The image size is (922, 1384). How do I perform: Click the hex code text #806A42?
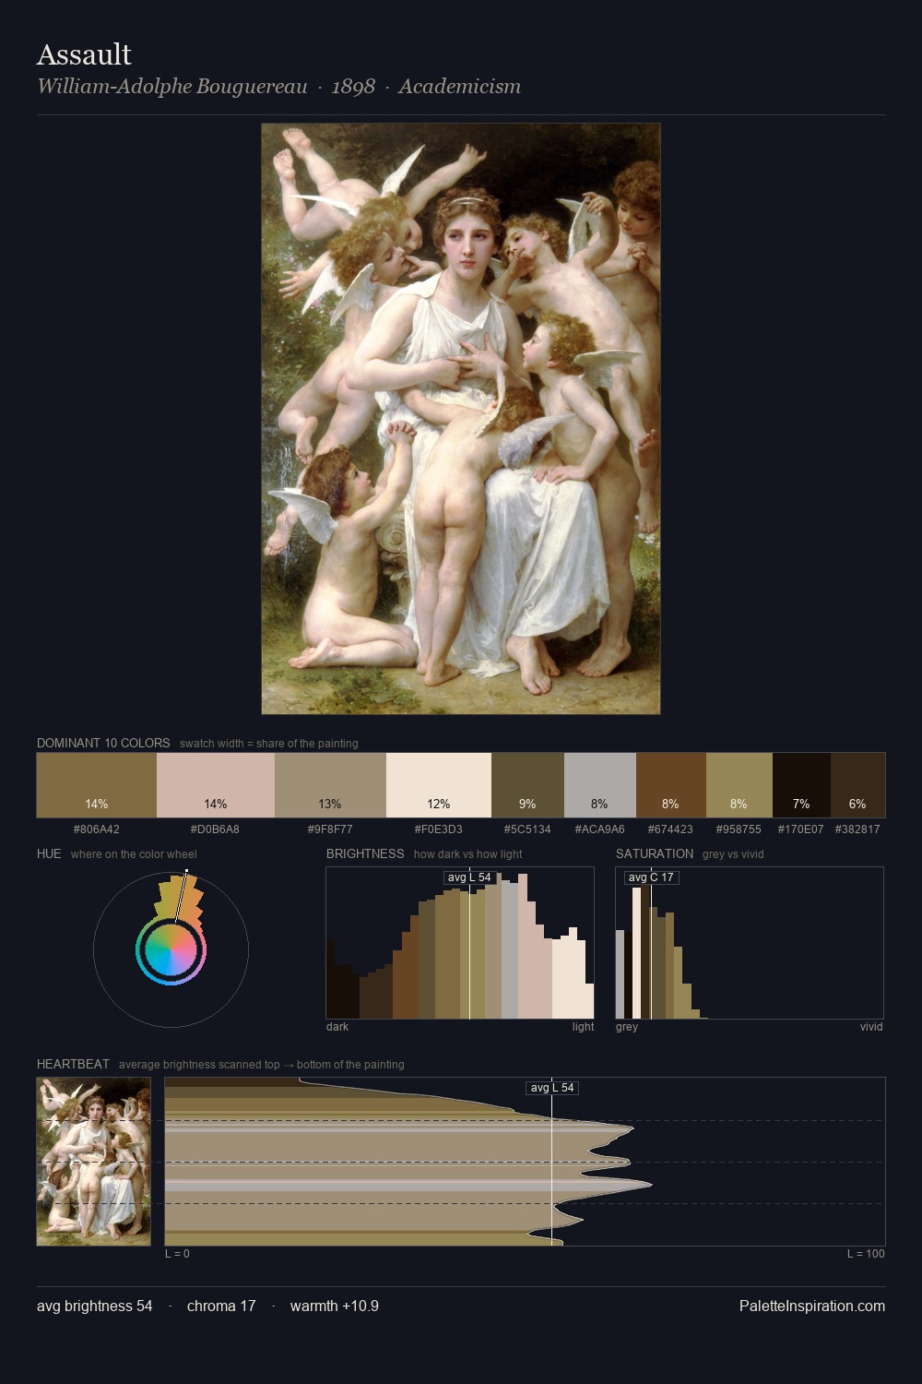[97, 829]
